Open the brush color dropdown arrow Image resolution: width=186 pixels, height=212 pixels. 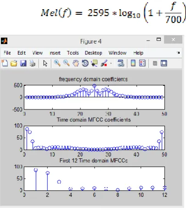coord(111,63)
